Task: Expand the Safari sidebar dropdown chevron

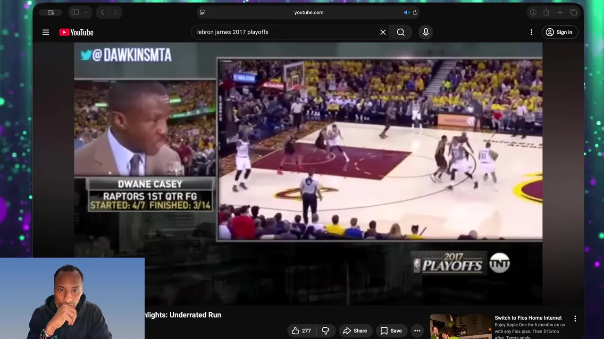Action: pos(86,12)
